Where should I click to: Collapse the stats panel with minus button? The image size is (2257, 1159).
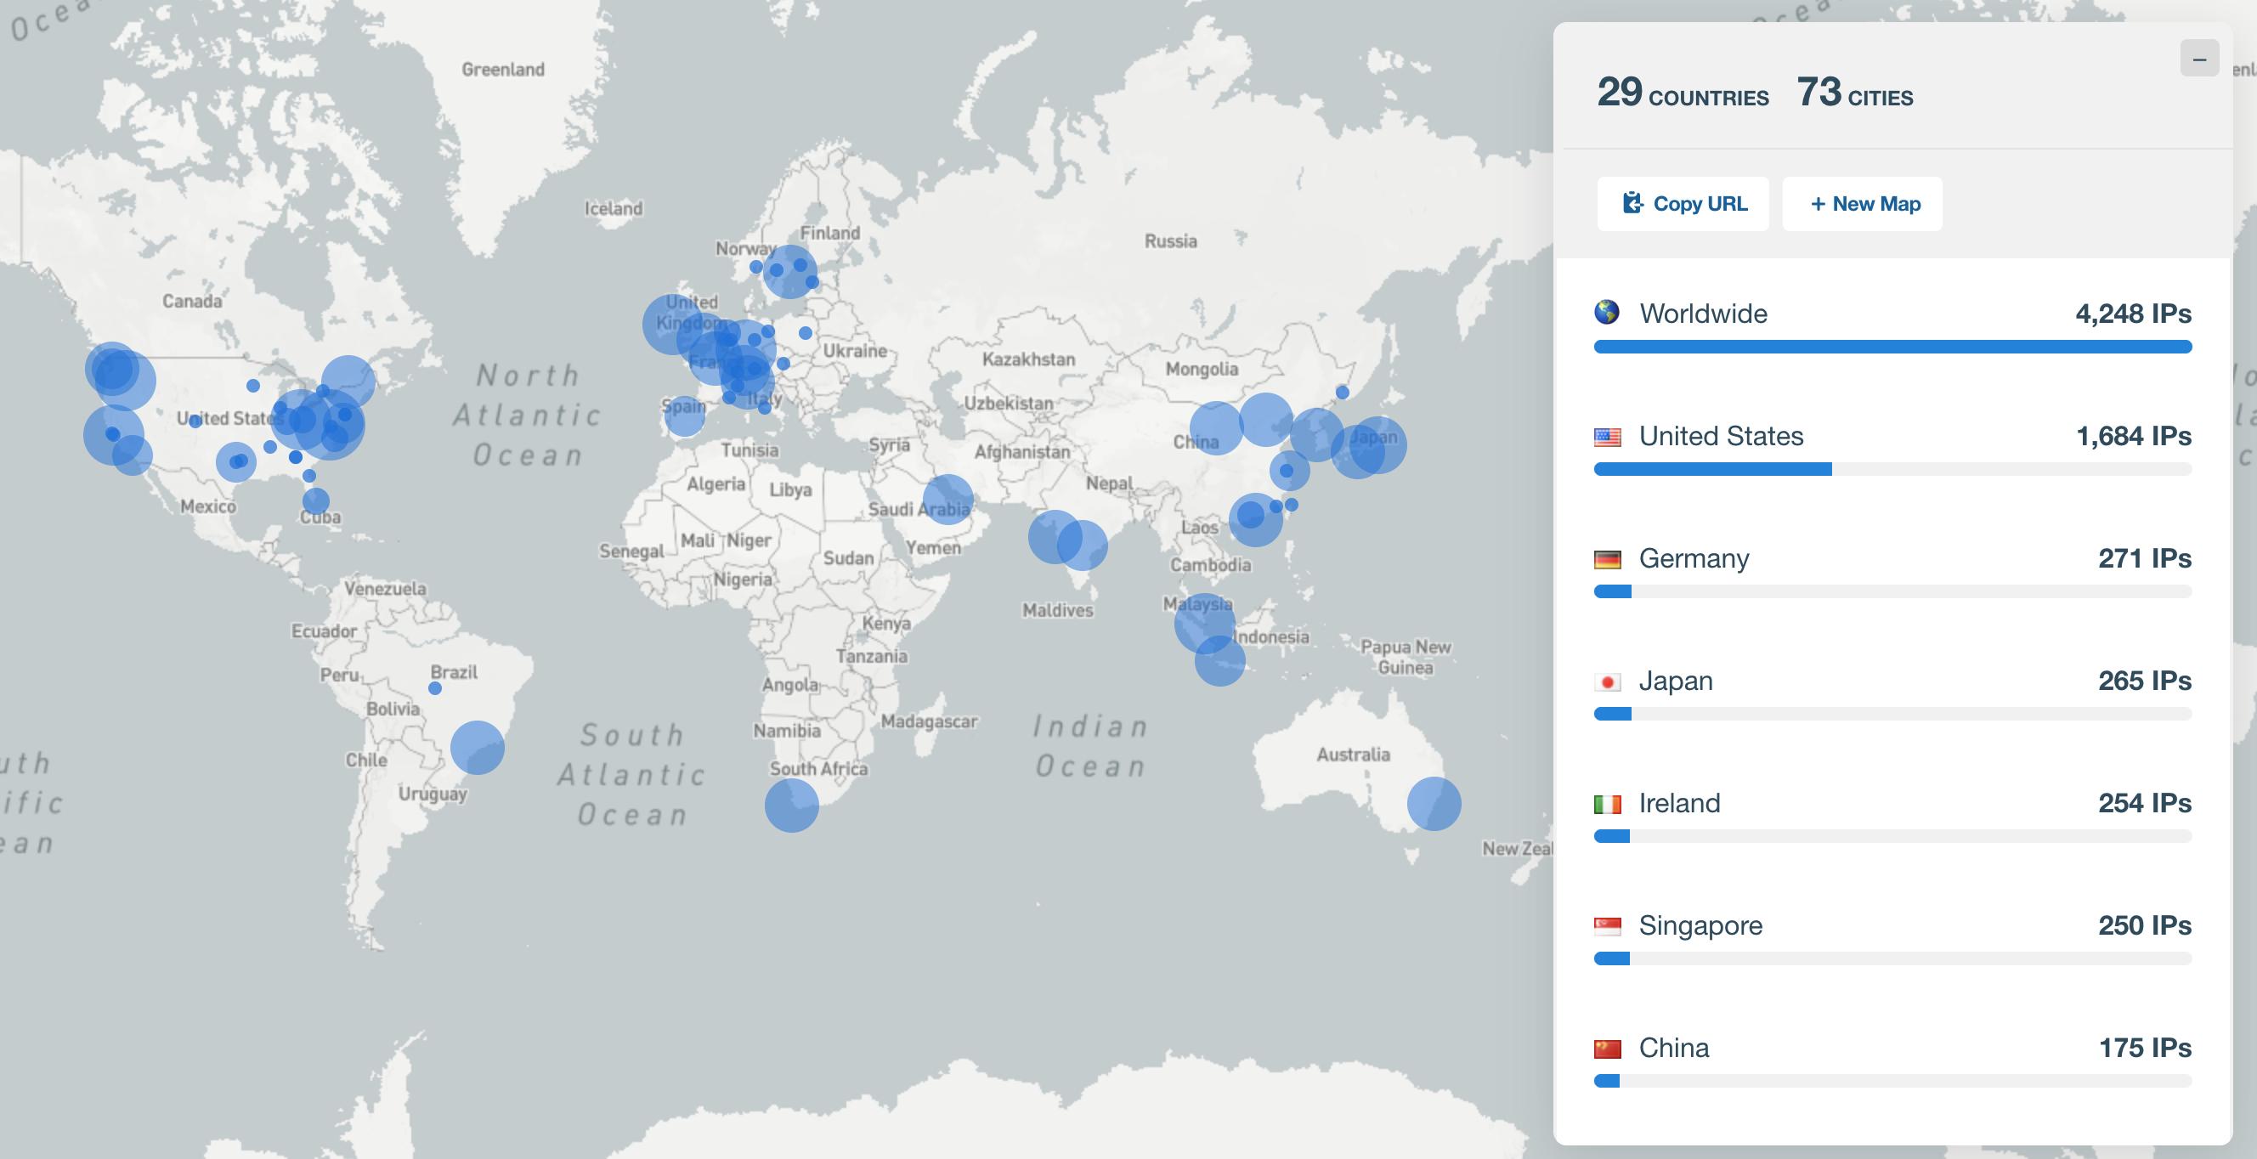pos(2198,59)
